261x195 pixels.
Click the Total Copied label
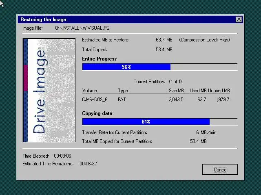pyautogui.click(x=95, y=50)
